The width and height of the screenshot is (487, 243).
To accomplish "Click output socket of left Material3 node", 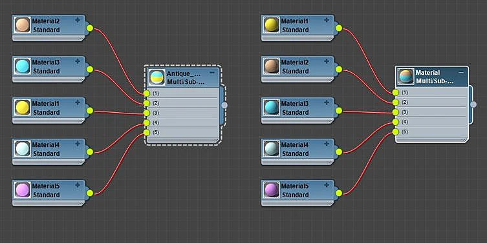I will pos(90,70).
